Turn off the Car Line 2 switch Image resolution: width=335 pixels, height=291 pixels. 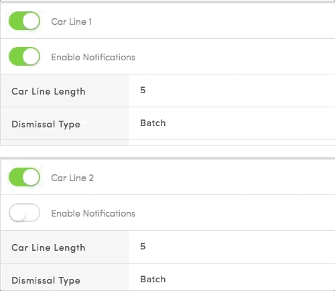pyautogui.click(x=24, y=177)
